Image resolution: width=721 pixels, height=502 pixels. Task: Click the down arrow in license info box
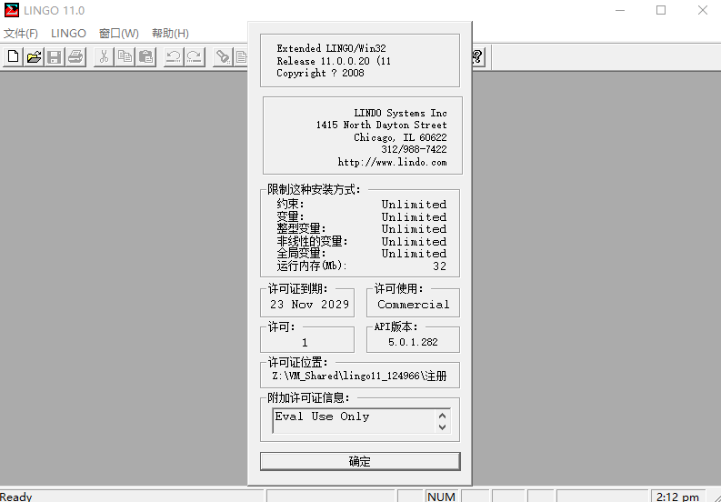coord(443,427)
